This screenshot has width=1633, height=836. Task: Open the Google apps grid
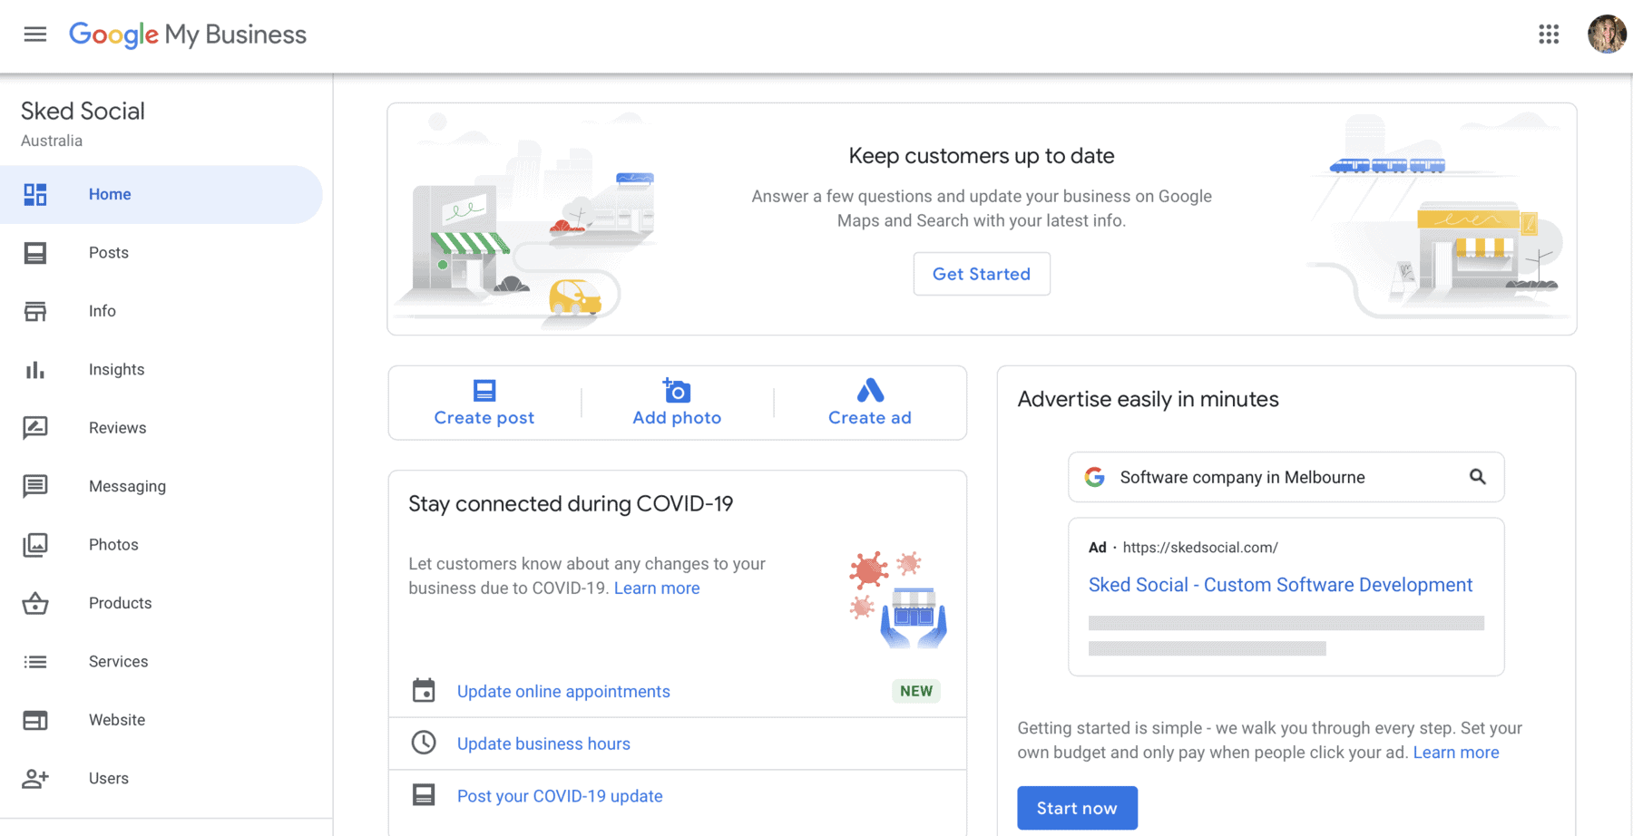(1549, 34)
